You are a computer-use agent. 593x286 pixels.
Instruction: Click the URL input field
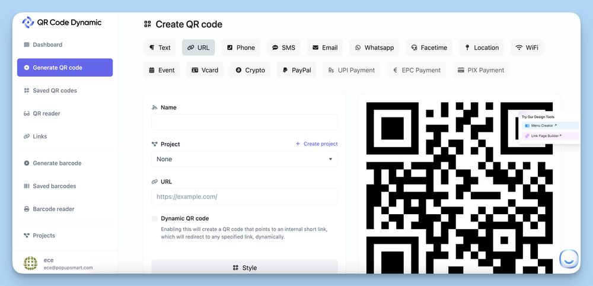[244, 197]
